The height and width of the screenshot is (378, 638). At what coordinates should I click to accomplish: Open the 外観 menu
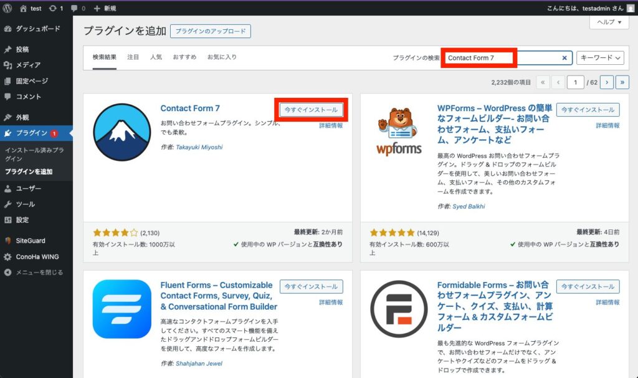coord(36,117)
